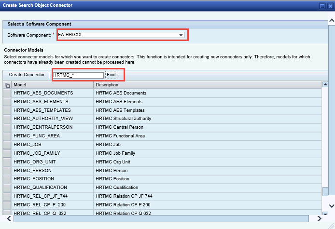Click row selector for HRTMC_POSITION
The height and width of the screenshot is (229, 335).
click(7, 179)
